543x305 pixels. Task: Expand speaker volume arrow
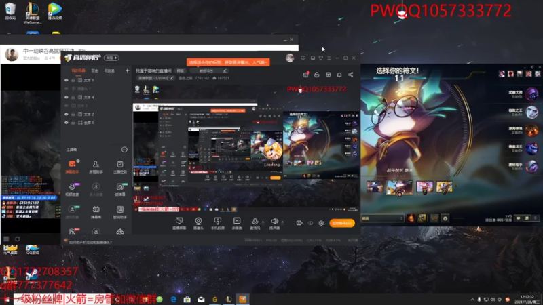click(282, 222)
